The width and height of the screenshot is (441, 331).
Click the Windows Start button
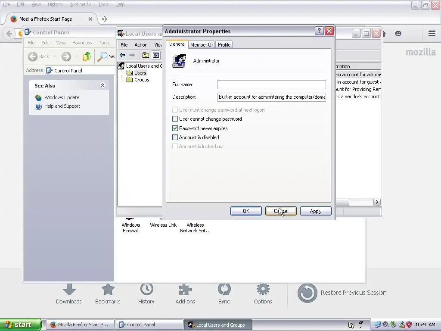[x=21, y=325]
